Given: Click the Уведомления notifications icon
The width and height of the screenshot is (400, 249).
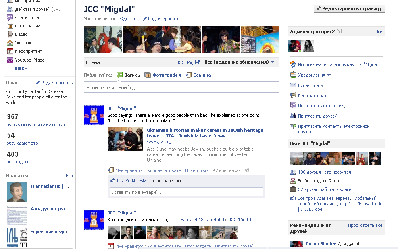Looking at the screenshot, I should coord(293,75).
